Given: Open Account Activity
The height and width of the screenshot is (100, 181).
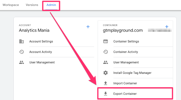Looking at the screenshot, I should point(41,52).
